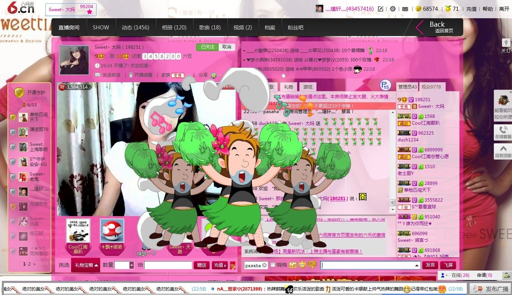Image resolution: width=512 pixels, height=295 pixels.
Task: Click the 已关注 followed toggle
Action: [208, 47]
